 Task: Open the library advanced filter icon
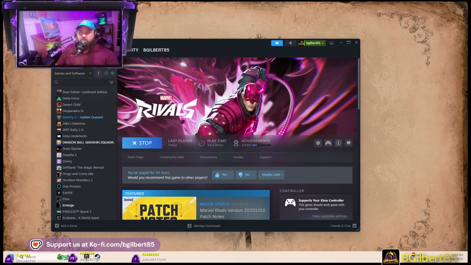click(x=111, y=82)
